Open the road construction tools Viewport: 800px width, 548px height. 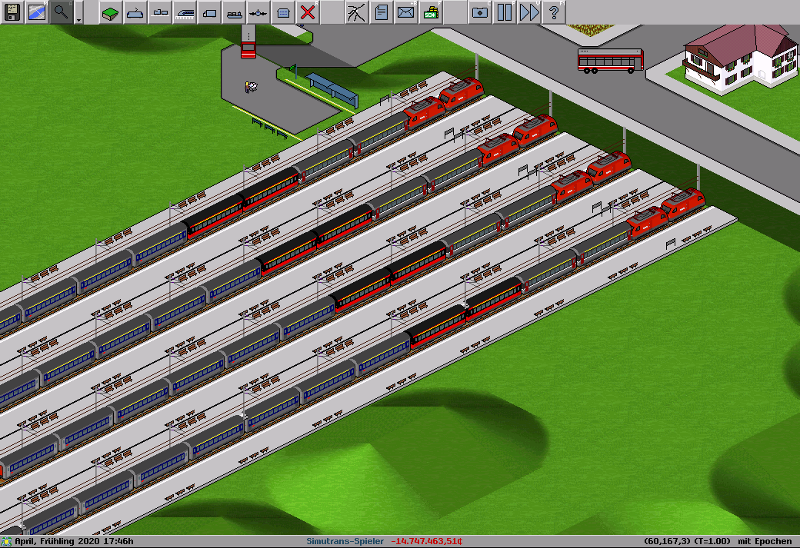(x=209, y=12)
